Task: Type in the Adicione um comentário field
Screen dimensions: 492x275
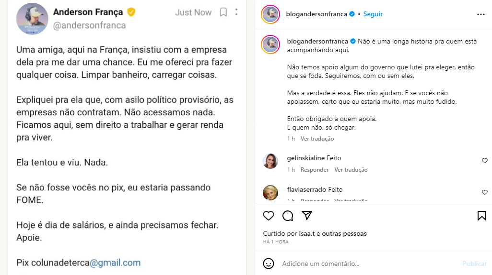Action: [x=364, y=264]
